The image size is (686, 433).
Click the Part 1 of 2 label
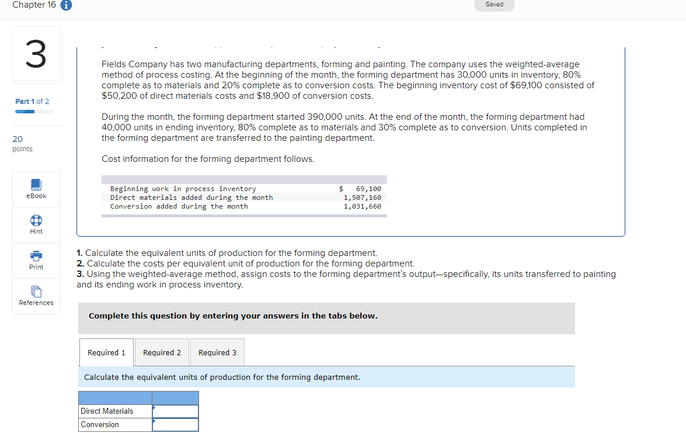32,102
